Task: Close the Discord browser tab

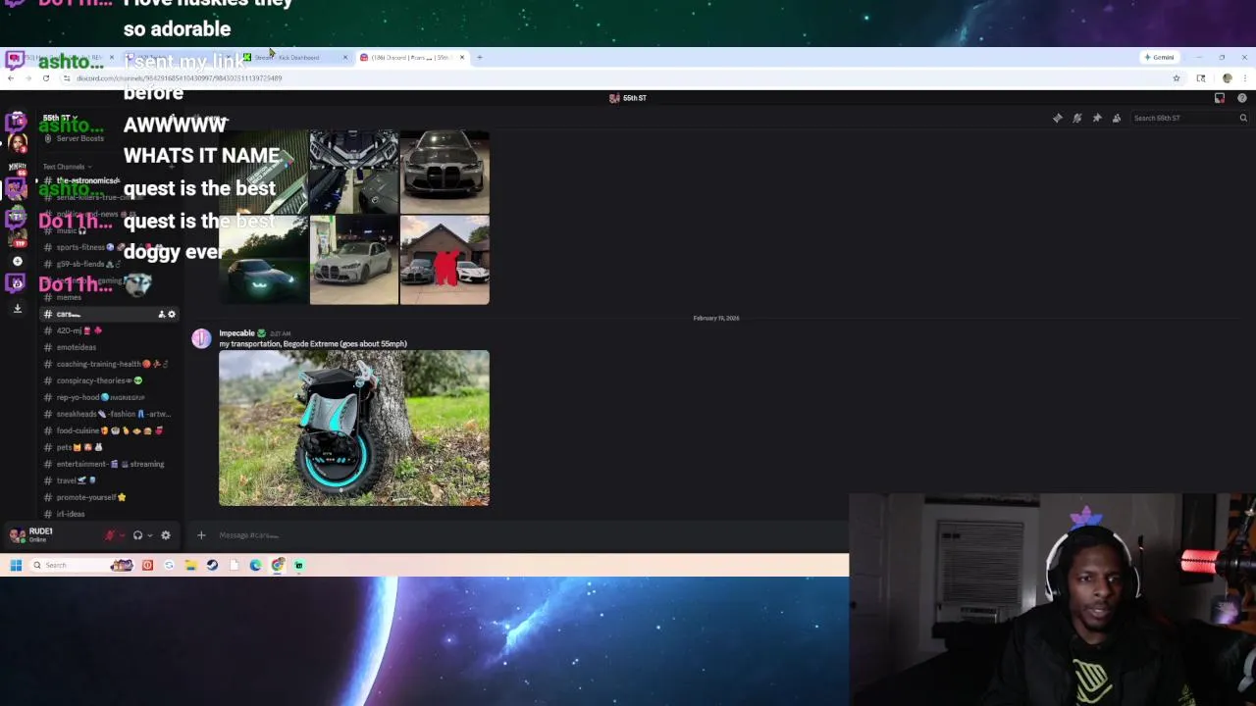Action: click(x=462, y=57)
